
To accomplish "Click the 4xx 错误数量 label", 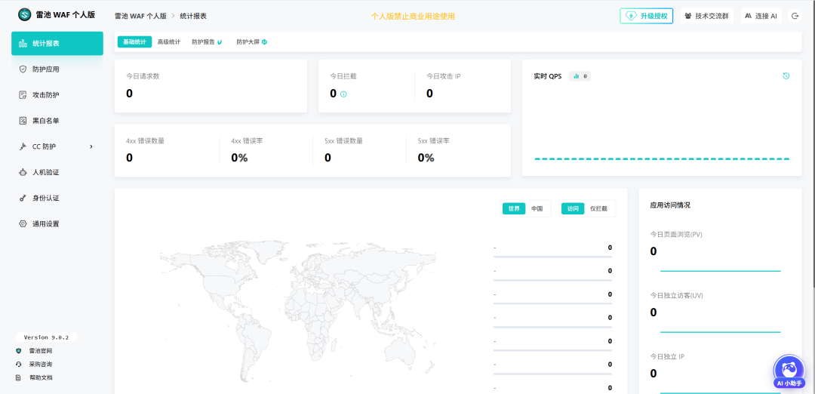I will (145, 140).
